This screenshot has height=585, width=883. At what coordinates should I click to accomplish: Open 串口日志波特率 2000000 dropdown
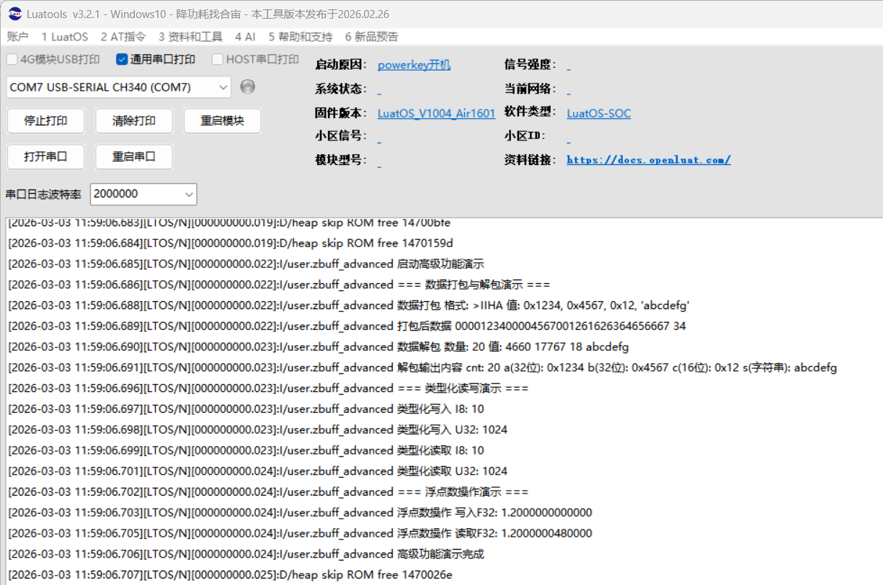[x=143, y=194]
